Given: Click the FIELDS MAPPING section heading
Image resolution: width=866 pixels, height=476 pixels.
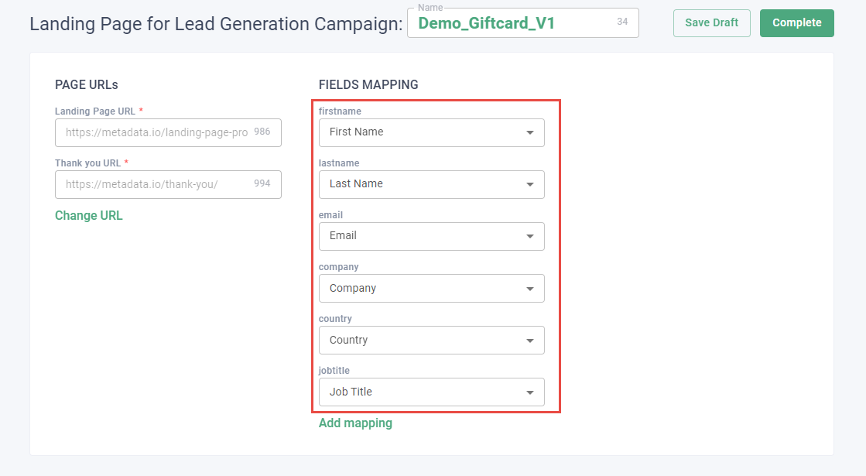Looking at the screenshot, I should [368, 85].
